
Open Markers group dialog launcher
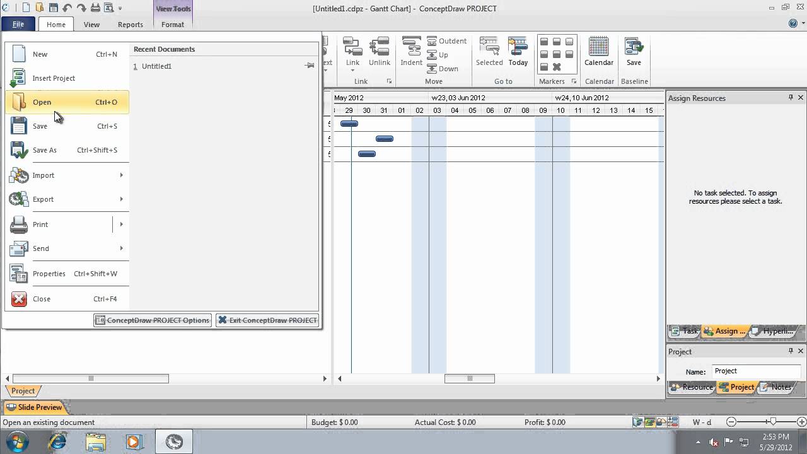(574, 81)
